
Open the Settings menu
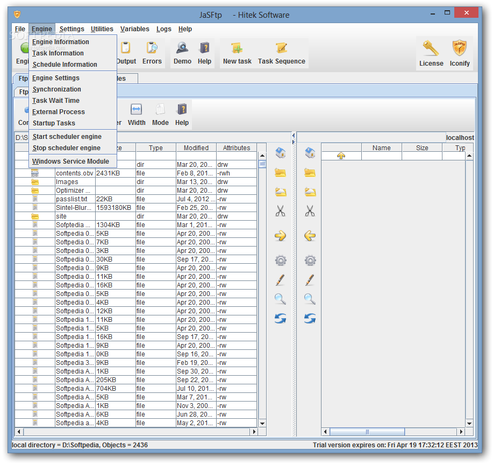coord(72,29)
